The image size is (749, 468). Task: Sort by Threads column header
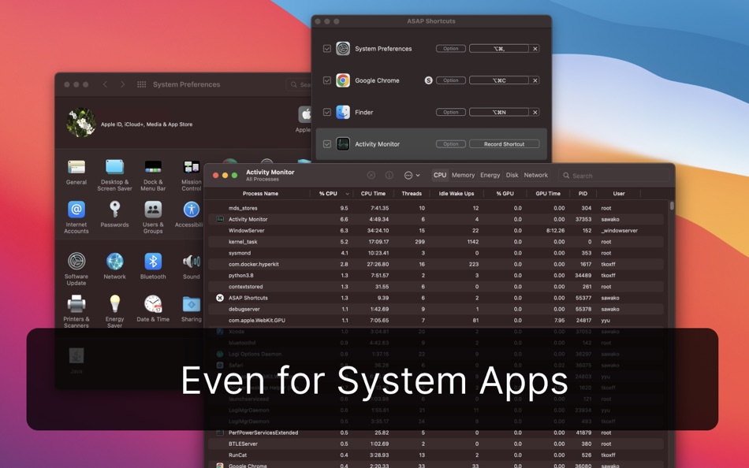(412, 193)
